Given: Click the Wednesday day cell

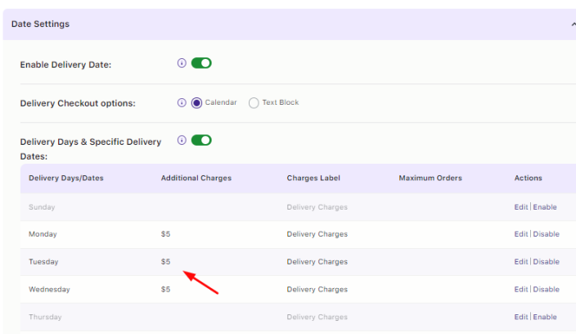Looking at the screenshot, I should pos(49,289).
